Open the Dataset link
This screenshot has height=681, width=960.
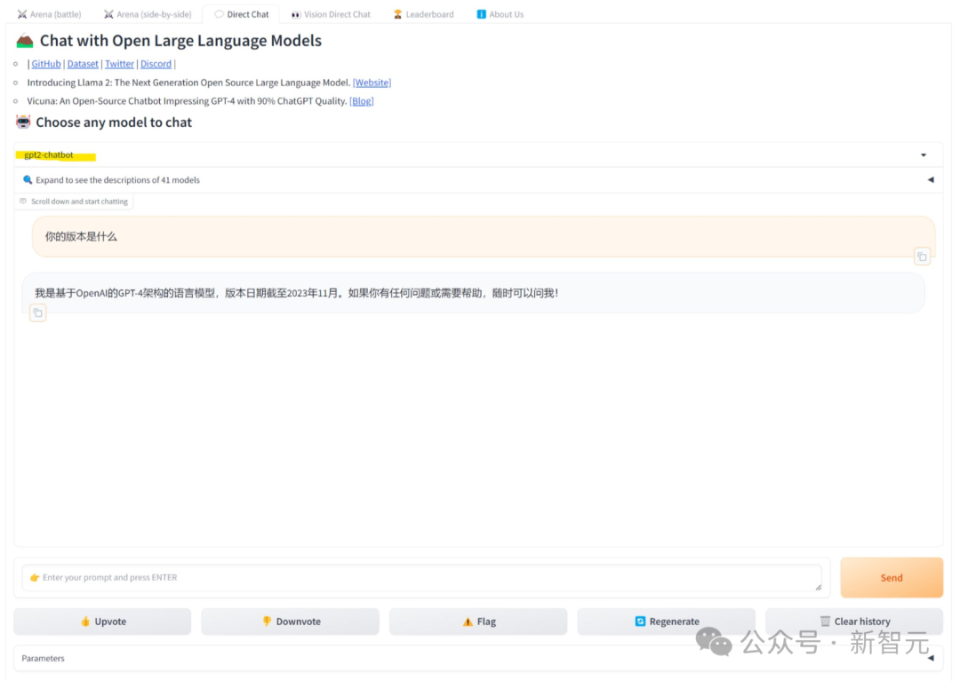click(83, 64)
